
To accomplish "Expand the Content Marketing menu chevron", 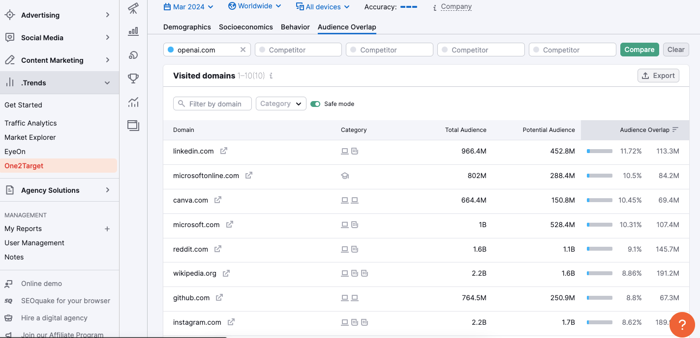I will click(107, 60).
